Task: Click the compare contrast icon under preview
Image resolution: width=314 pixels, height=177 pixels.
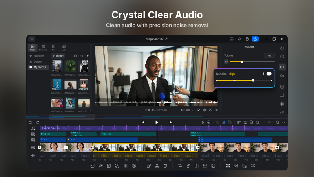Action: (204, 110)
